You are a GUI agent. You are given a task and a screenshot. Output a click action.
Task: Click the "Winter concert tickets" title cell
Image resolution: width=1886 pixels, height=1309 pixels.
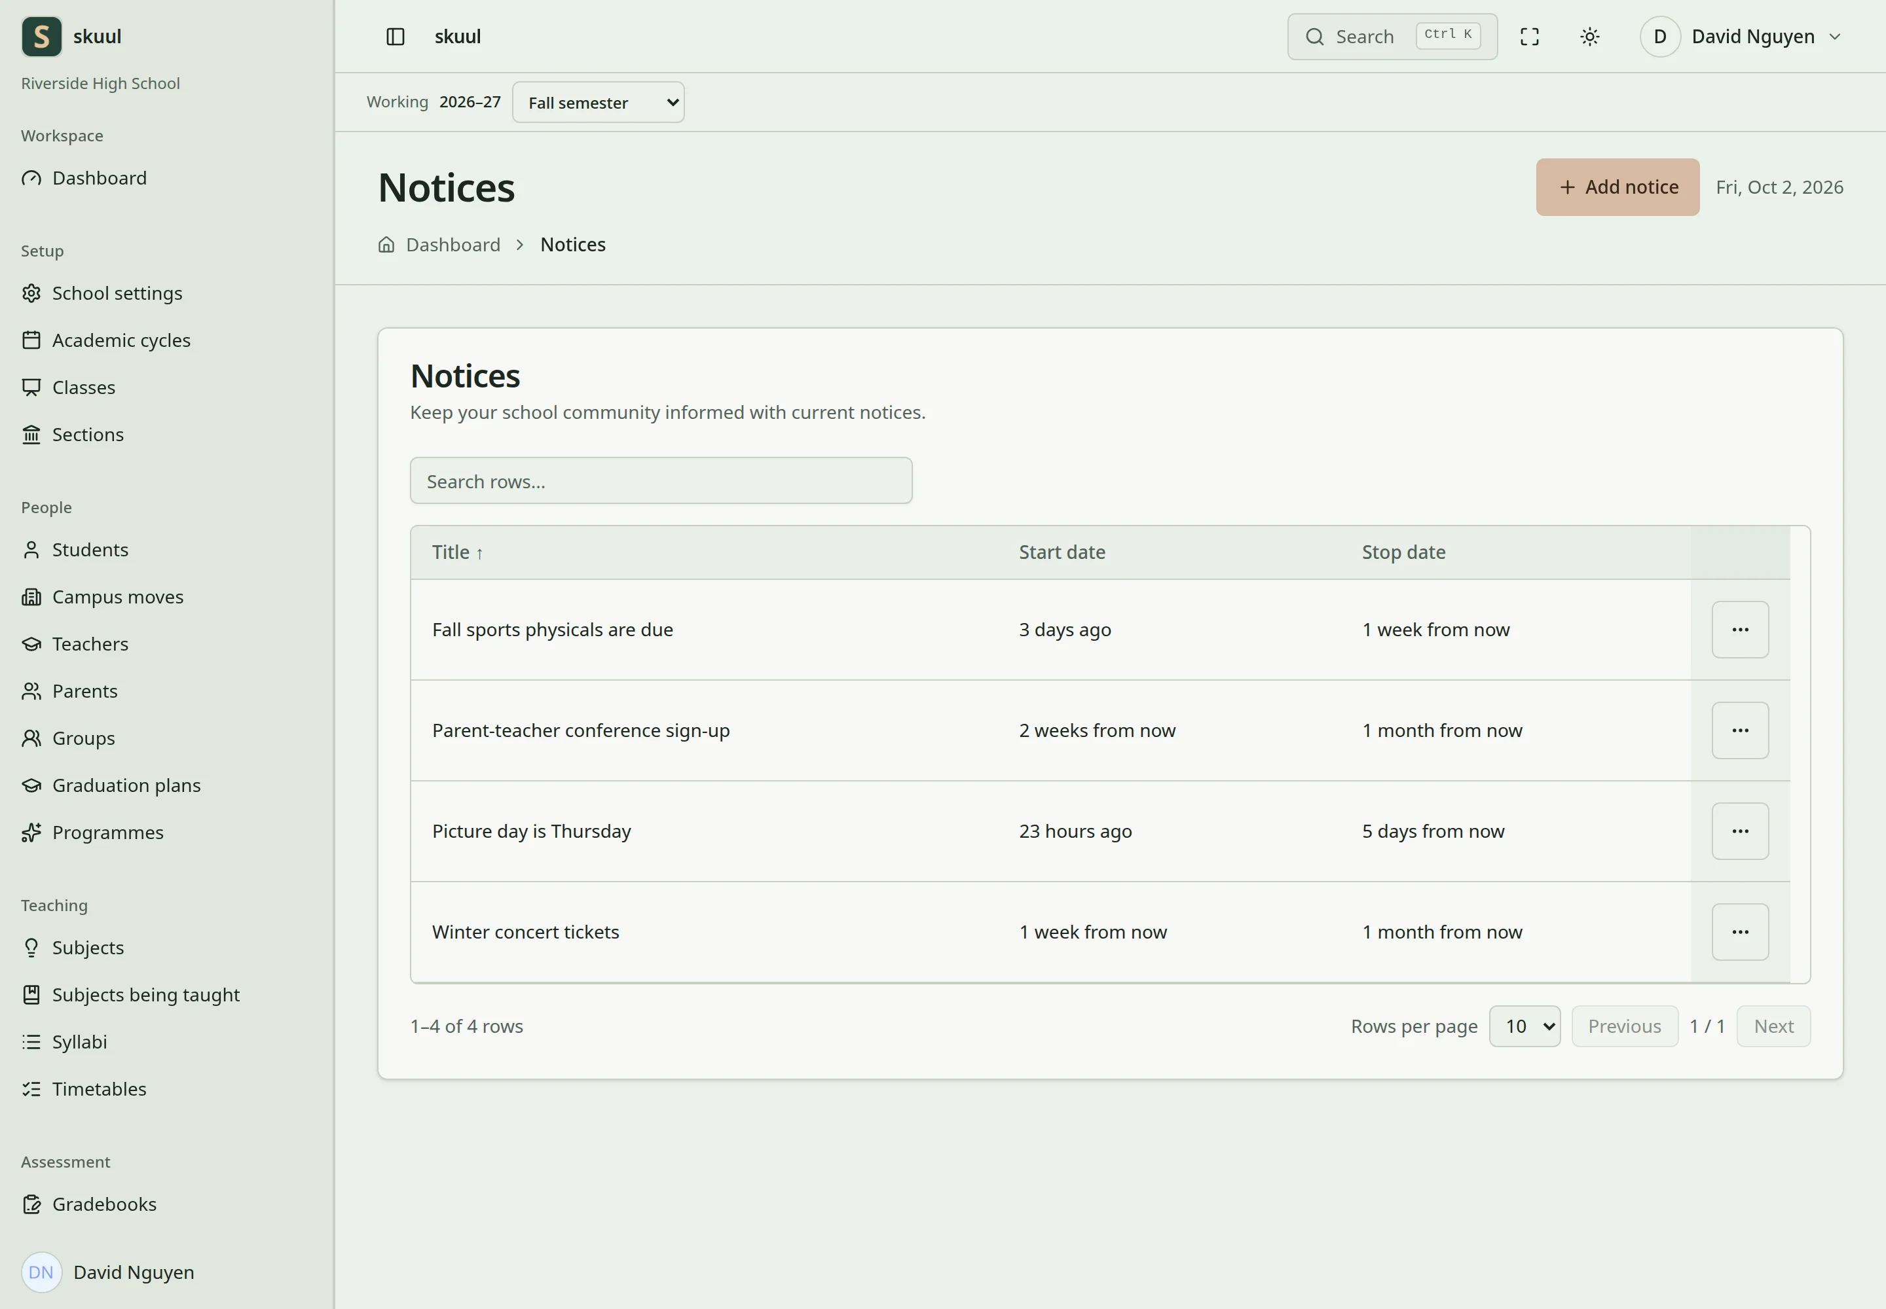point(525,933)
